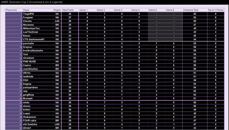The image size is (229, 130).
Task: Click the scoresheet title "AMER Tactician's Cup 2 Scoresheet"
Action: 22,2
